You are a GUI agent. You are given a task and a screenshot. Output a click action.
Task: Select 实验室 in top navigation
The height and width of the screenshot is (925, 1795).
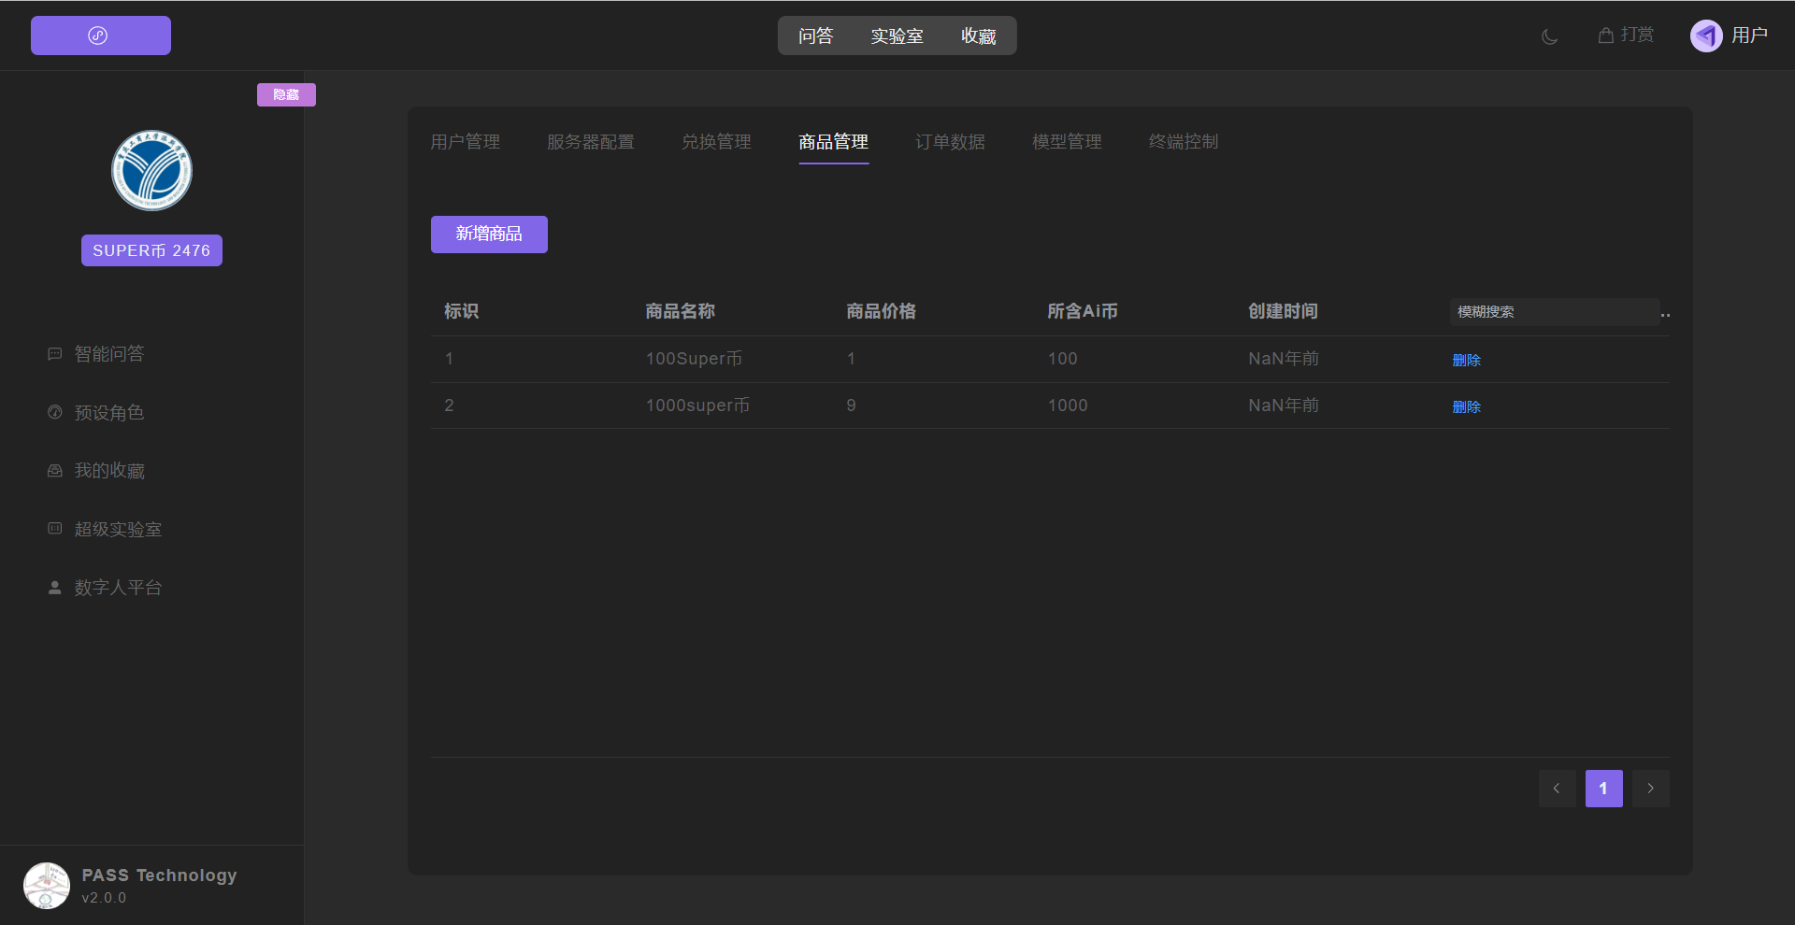[x=897, y=36]
